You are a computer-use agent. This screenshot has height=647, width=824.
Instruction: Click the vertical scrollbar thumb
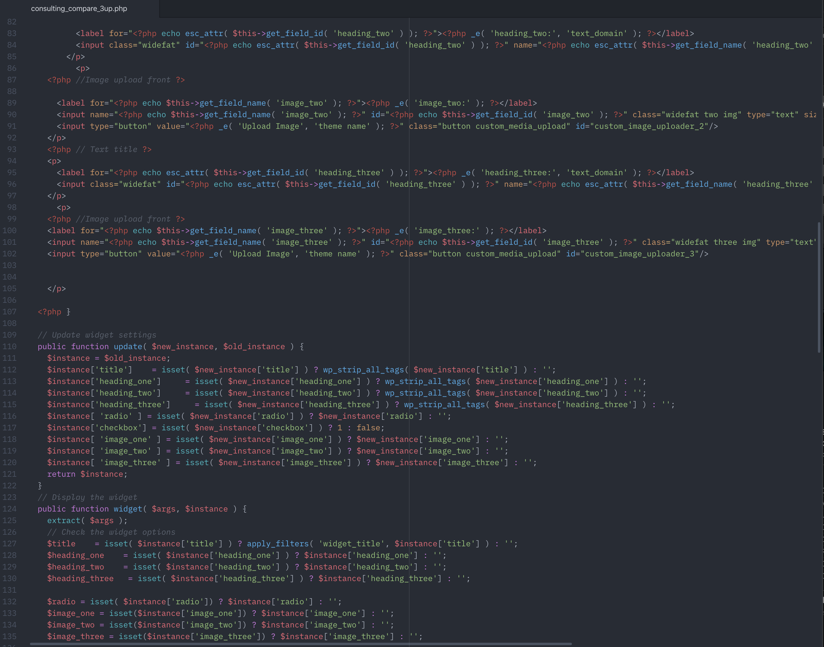[819, 287]
